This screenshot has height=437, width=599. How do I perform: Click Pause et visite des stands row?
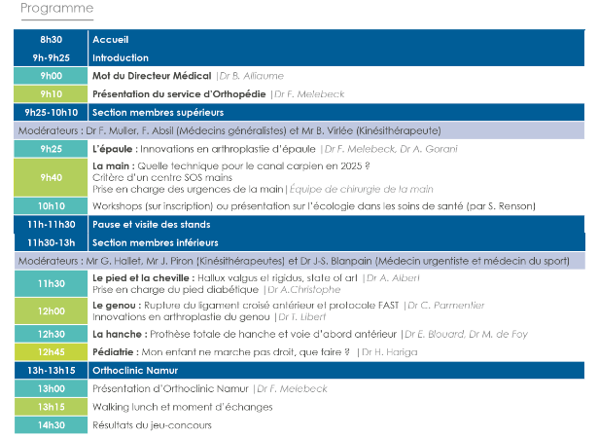pyautogui.click(x=299, y=225)
